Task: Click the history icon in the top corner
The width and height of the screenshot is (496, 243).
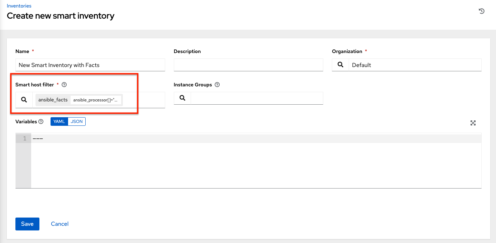Action: tap(481, 11)
